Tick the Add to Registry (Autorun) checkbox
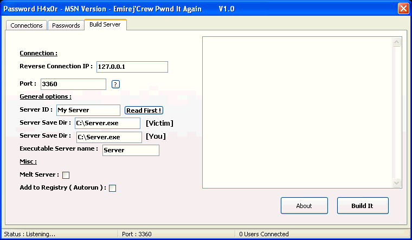This screenshot has width=412, height=240. (113, 189)
